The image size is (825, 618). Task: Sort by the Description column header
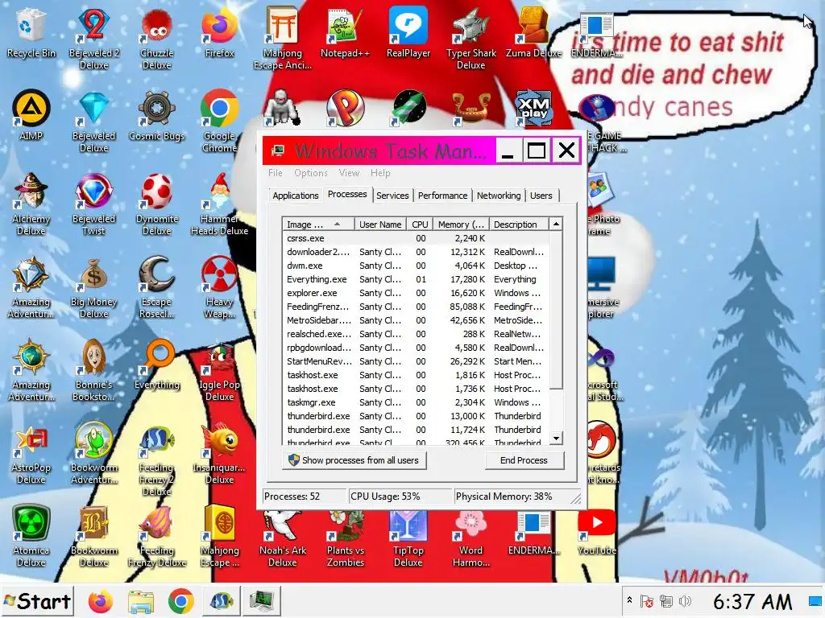(519, 225)
